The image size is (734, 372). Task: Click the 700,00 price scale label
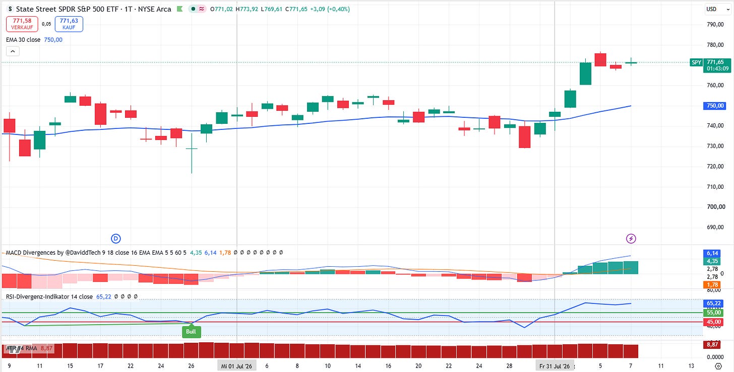716,207
